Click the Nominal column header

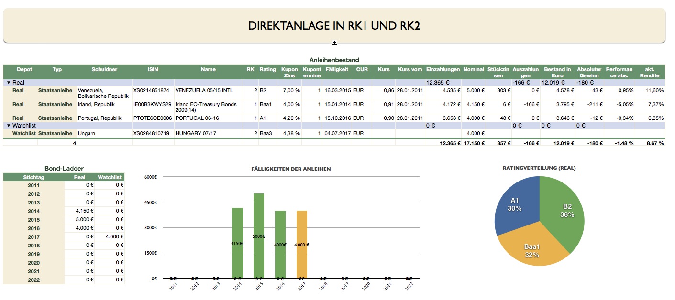point(474,70)
